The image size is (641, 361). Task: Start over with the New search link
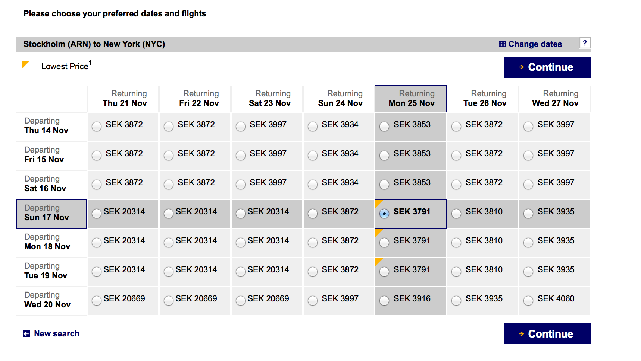(56, 334)
